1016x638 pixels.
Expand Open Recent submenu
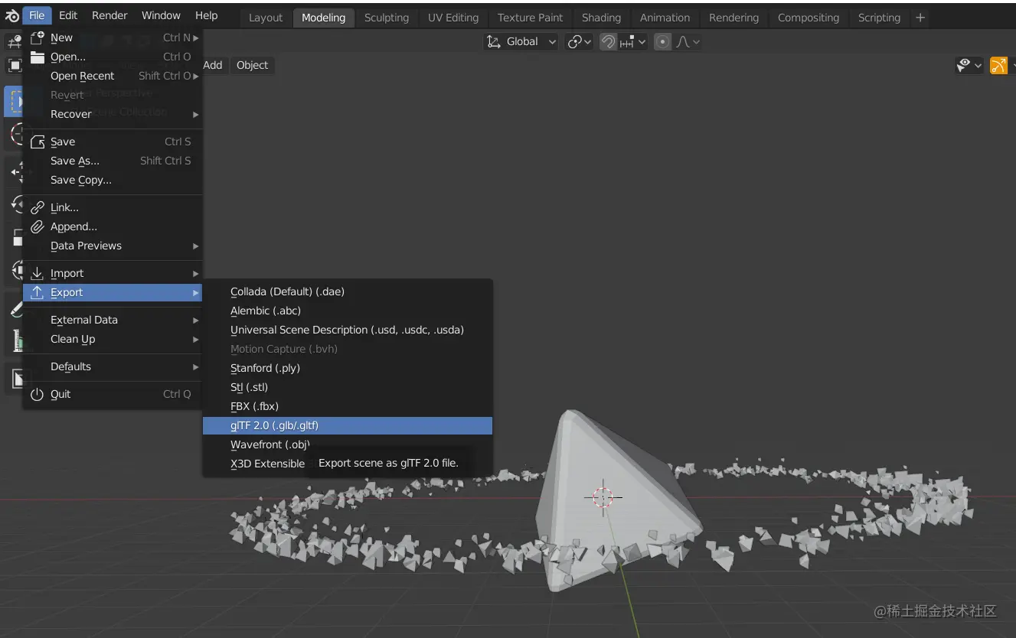point(113,76)
